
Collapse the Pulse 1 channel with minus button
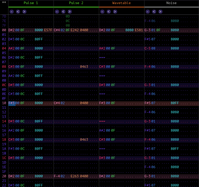[x=12, y=11]
